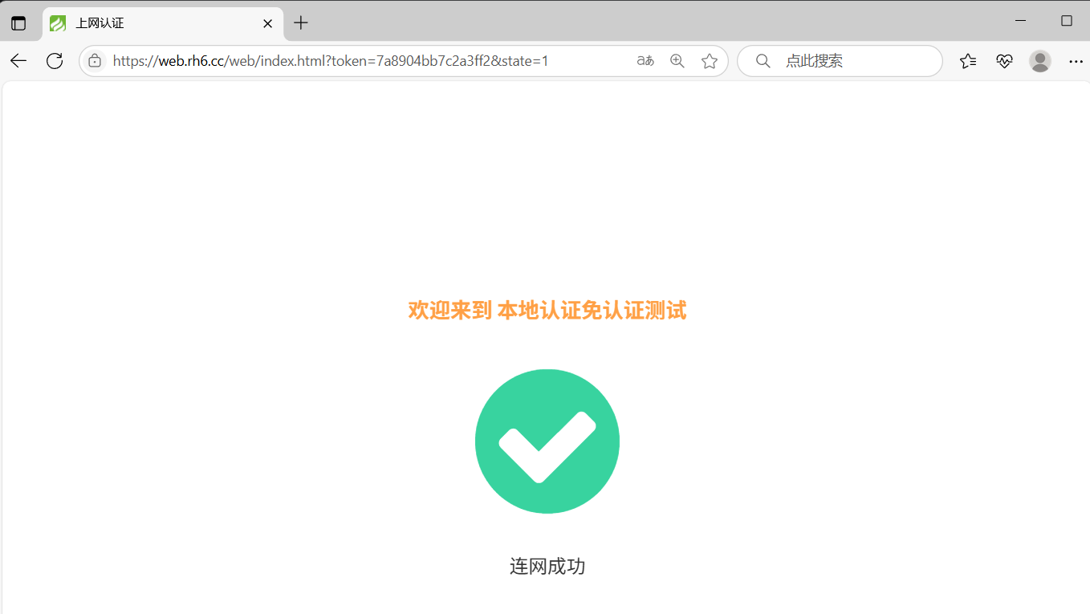Add this page to favorites with the star
Viewport: 1090px width, 614px height.
pos(710,61)
